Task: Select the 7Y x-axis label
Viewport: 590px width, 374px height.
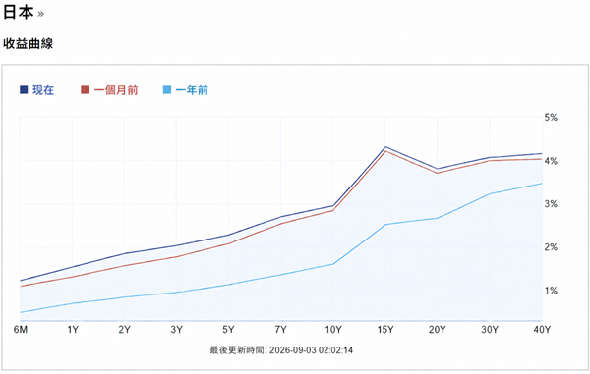Action: tap(280, 330)
